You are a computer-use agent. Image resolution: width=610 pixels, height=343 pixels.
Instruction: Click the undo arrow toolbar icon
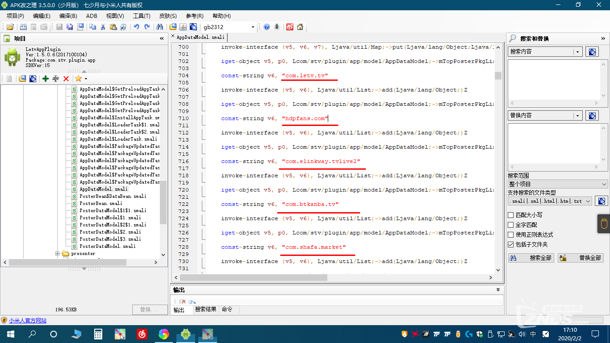pos(136,27)
